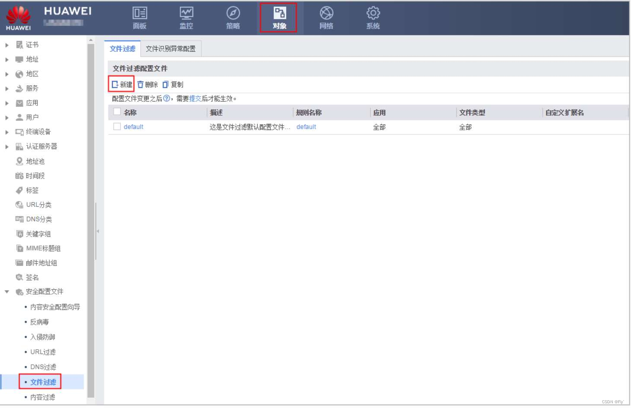Toggle the select-all checkbox in 名称 header
Viewport: 631px width, 408px height.
pos(117,112)
